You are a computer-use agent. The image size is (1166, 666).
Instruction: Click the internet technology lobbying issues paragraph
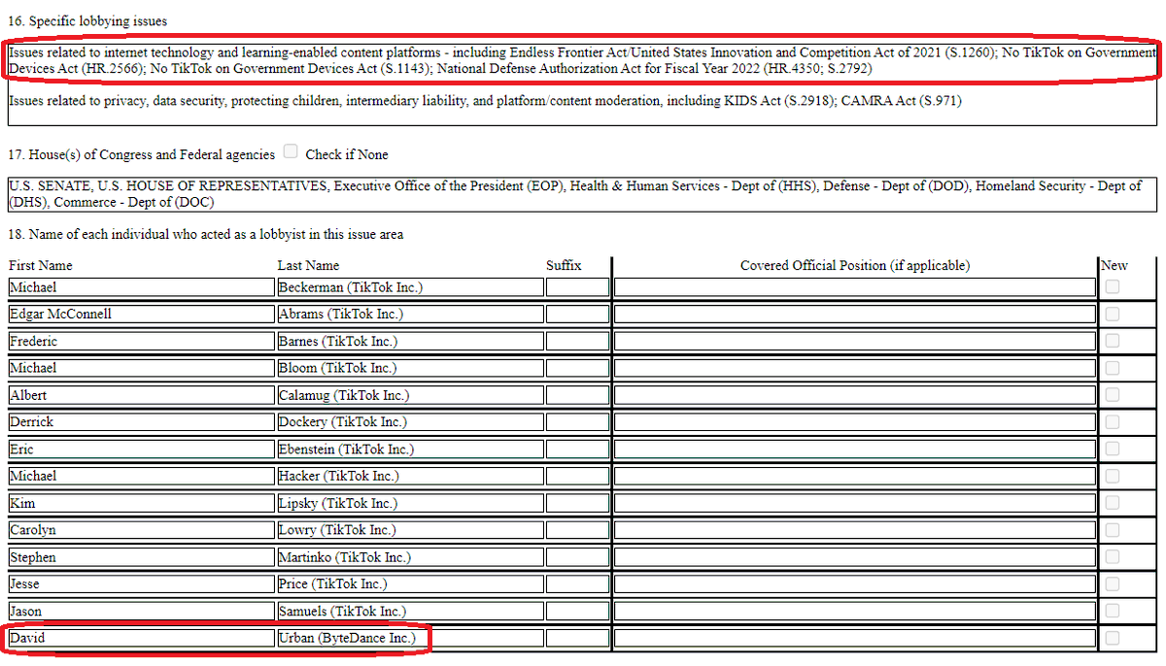[583, 61]
